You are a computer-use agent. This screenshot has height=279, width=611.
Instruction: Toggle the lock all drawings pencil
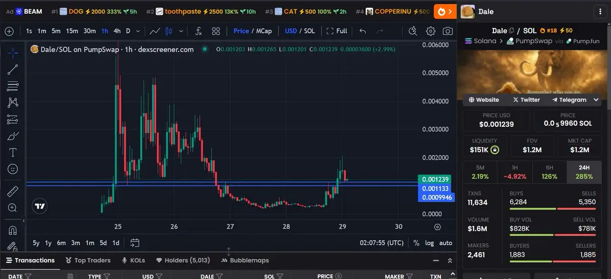point(13,246)
